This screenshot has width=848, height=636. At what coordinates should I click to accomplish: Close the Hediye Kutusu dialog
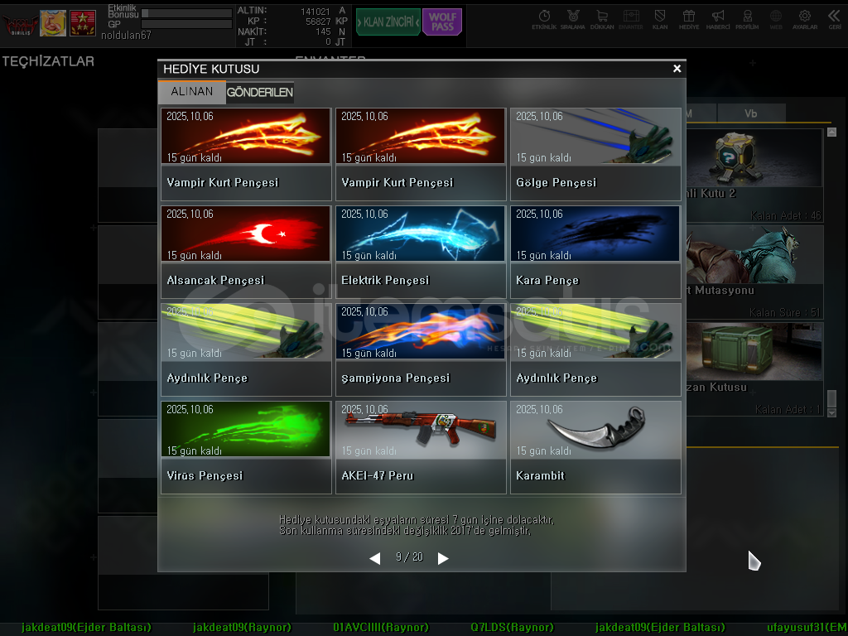point(677,69)
